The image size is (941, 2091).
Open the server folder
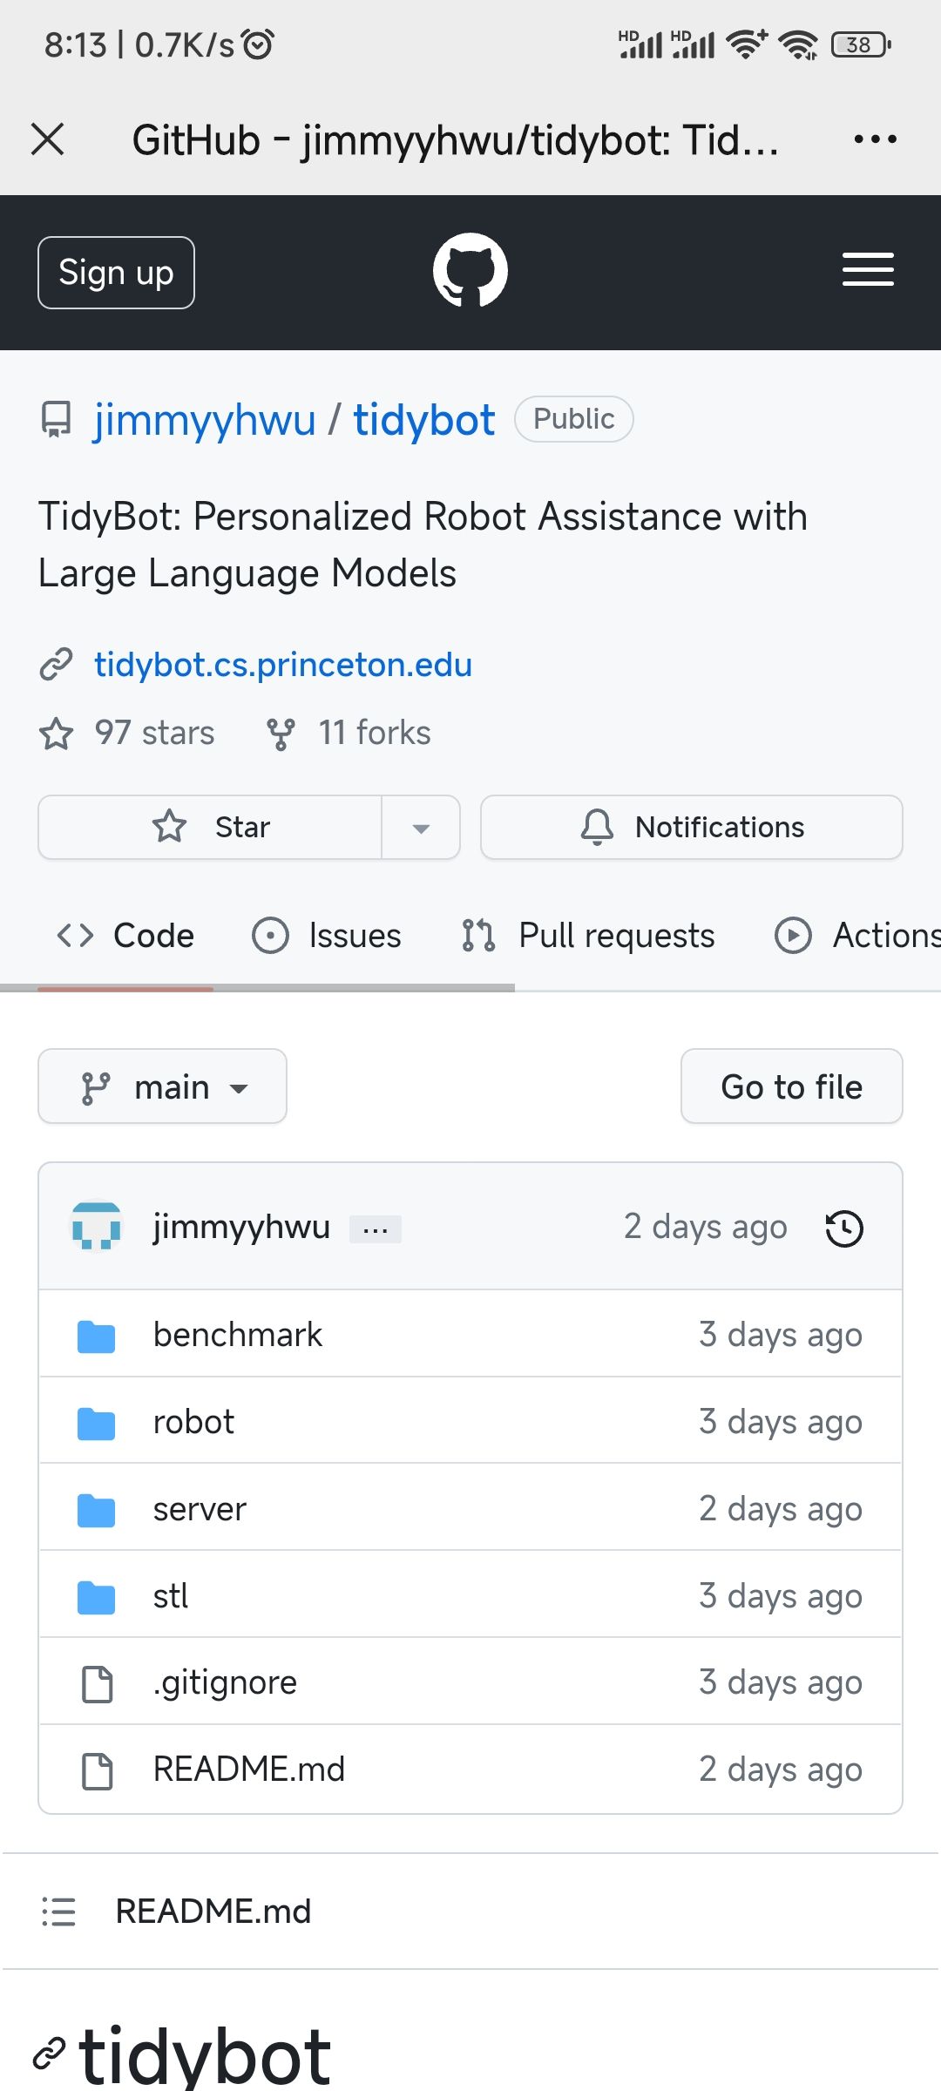point(200,1509)
